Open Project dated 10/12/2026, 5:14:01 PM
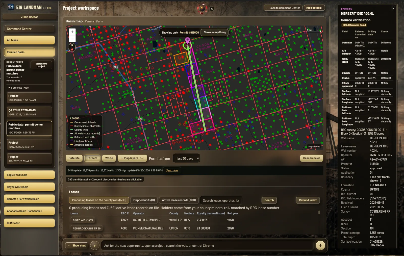This screenshot has width=404, height=256. click(29, 144)
